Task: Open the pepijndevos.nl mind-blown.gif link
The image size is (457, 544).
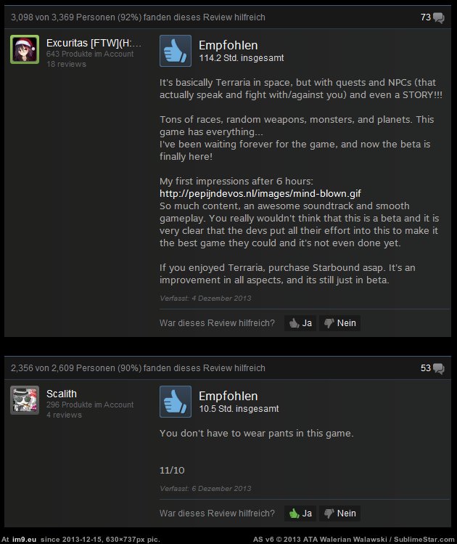Action: (260, 194)
